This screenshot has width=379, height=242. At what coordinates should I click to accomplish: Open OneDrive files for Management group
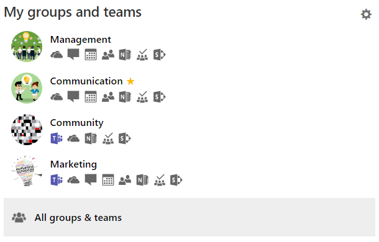click(57, 55)
